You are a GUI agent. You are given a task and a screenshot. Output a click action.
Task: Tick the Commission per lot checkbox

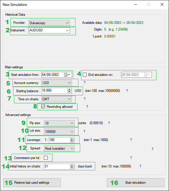[x=46, y=158]
